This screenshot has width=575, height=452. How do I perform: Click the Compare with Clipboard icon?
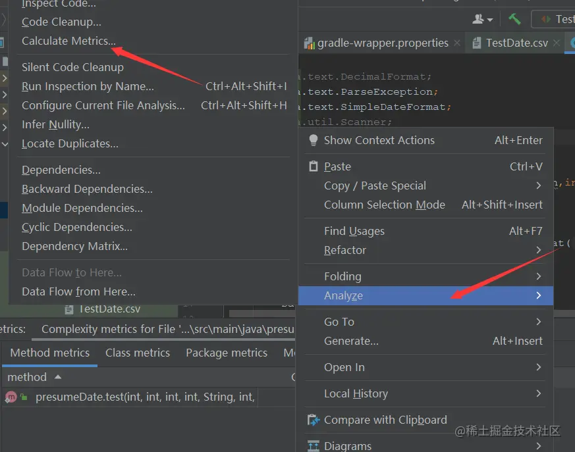point(313,420)
